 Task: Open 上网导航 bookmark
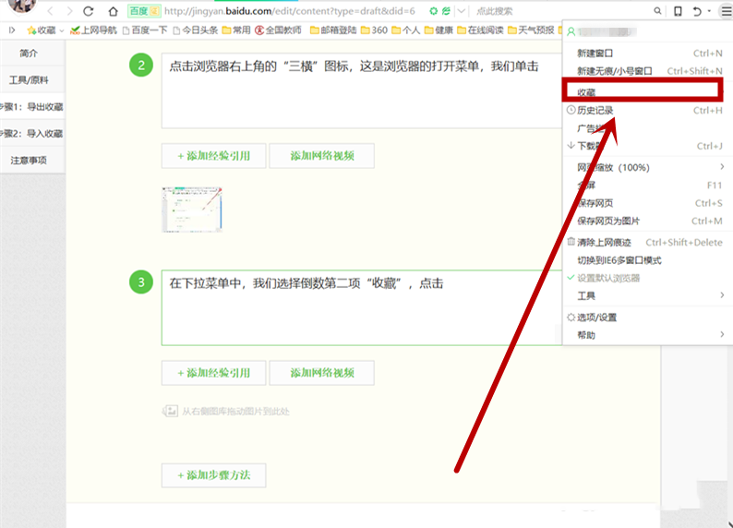93,30
